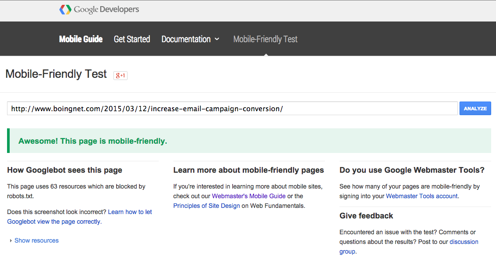The image size is (496, 258).
Task: Click the Google Developers logo
Action: [99, 10]
